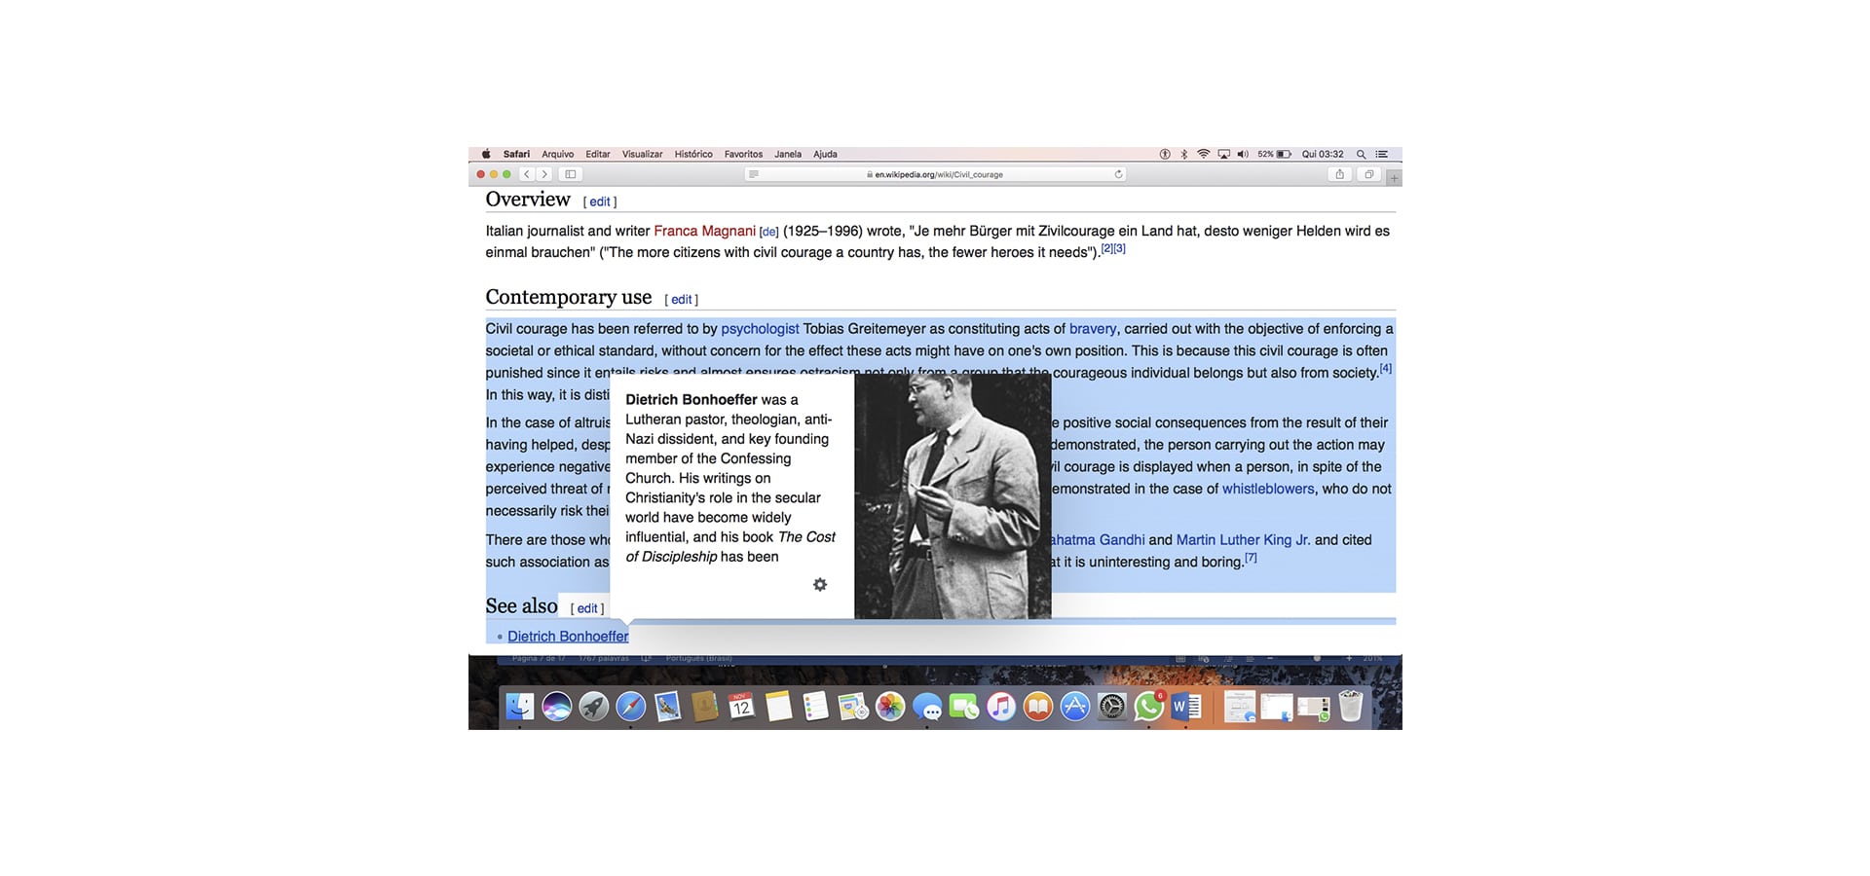Image resolution: width=1870 pixels, height=876 pixels.
Task: Open the [de] language link
Action: click(x=769, y=232)
